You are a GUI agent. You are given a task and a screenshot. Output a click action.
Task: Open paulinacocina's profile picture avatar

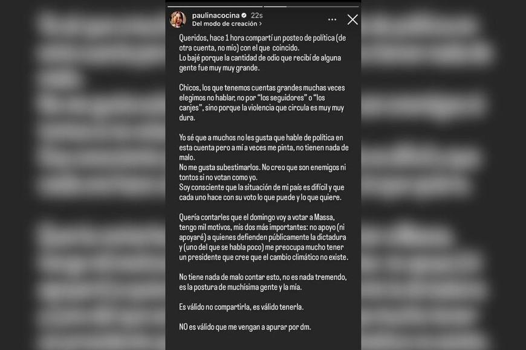tap(178, 19)
